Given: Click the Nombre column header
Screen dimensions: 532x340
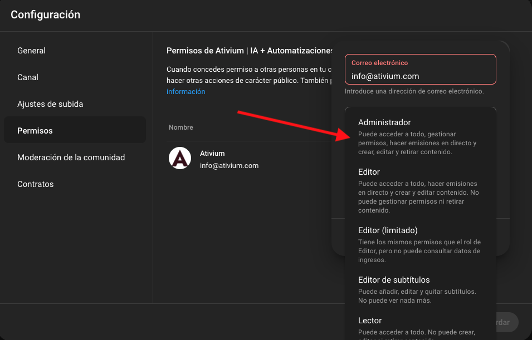Looking at the screenshot, I should pyautogui.click(x=181, y=127).
